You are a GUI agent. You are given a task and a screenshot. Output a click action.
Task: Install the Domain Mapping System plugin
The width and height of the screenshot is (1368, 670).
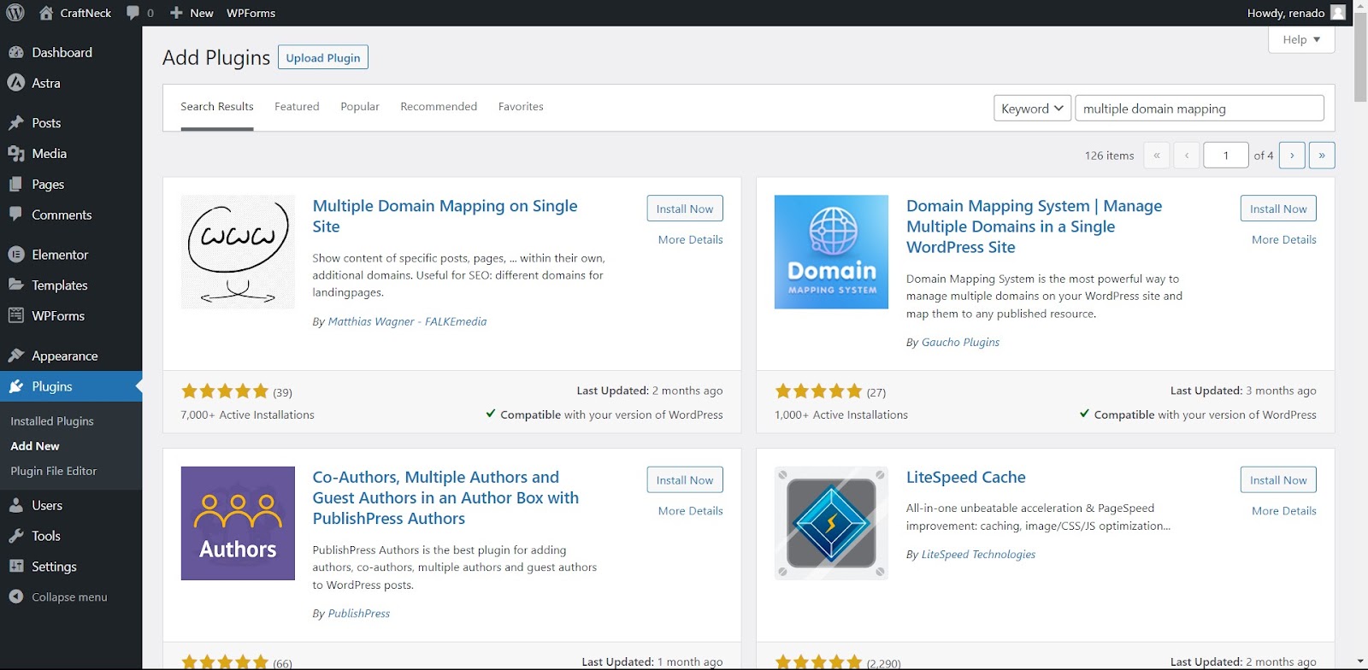(1278, 209)
